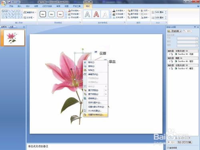
Task: Apply the red WordArt A style
Action: click(x=96, y=14)
